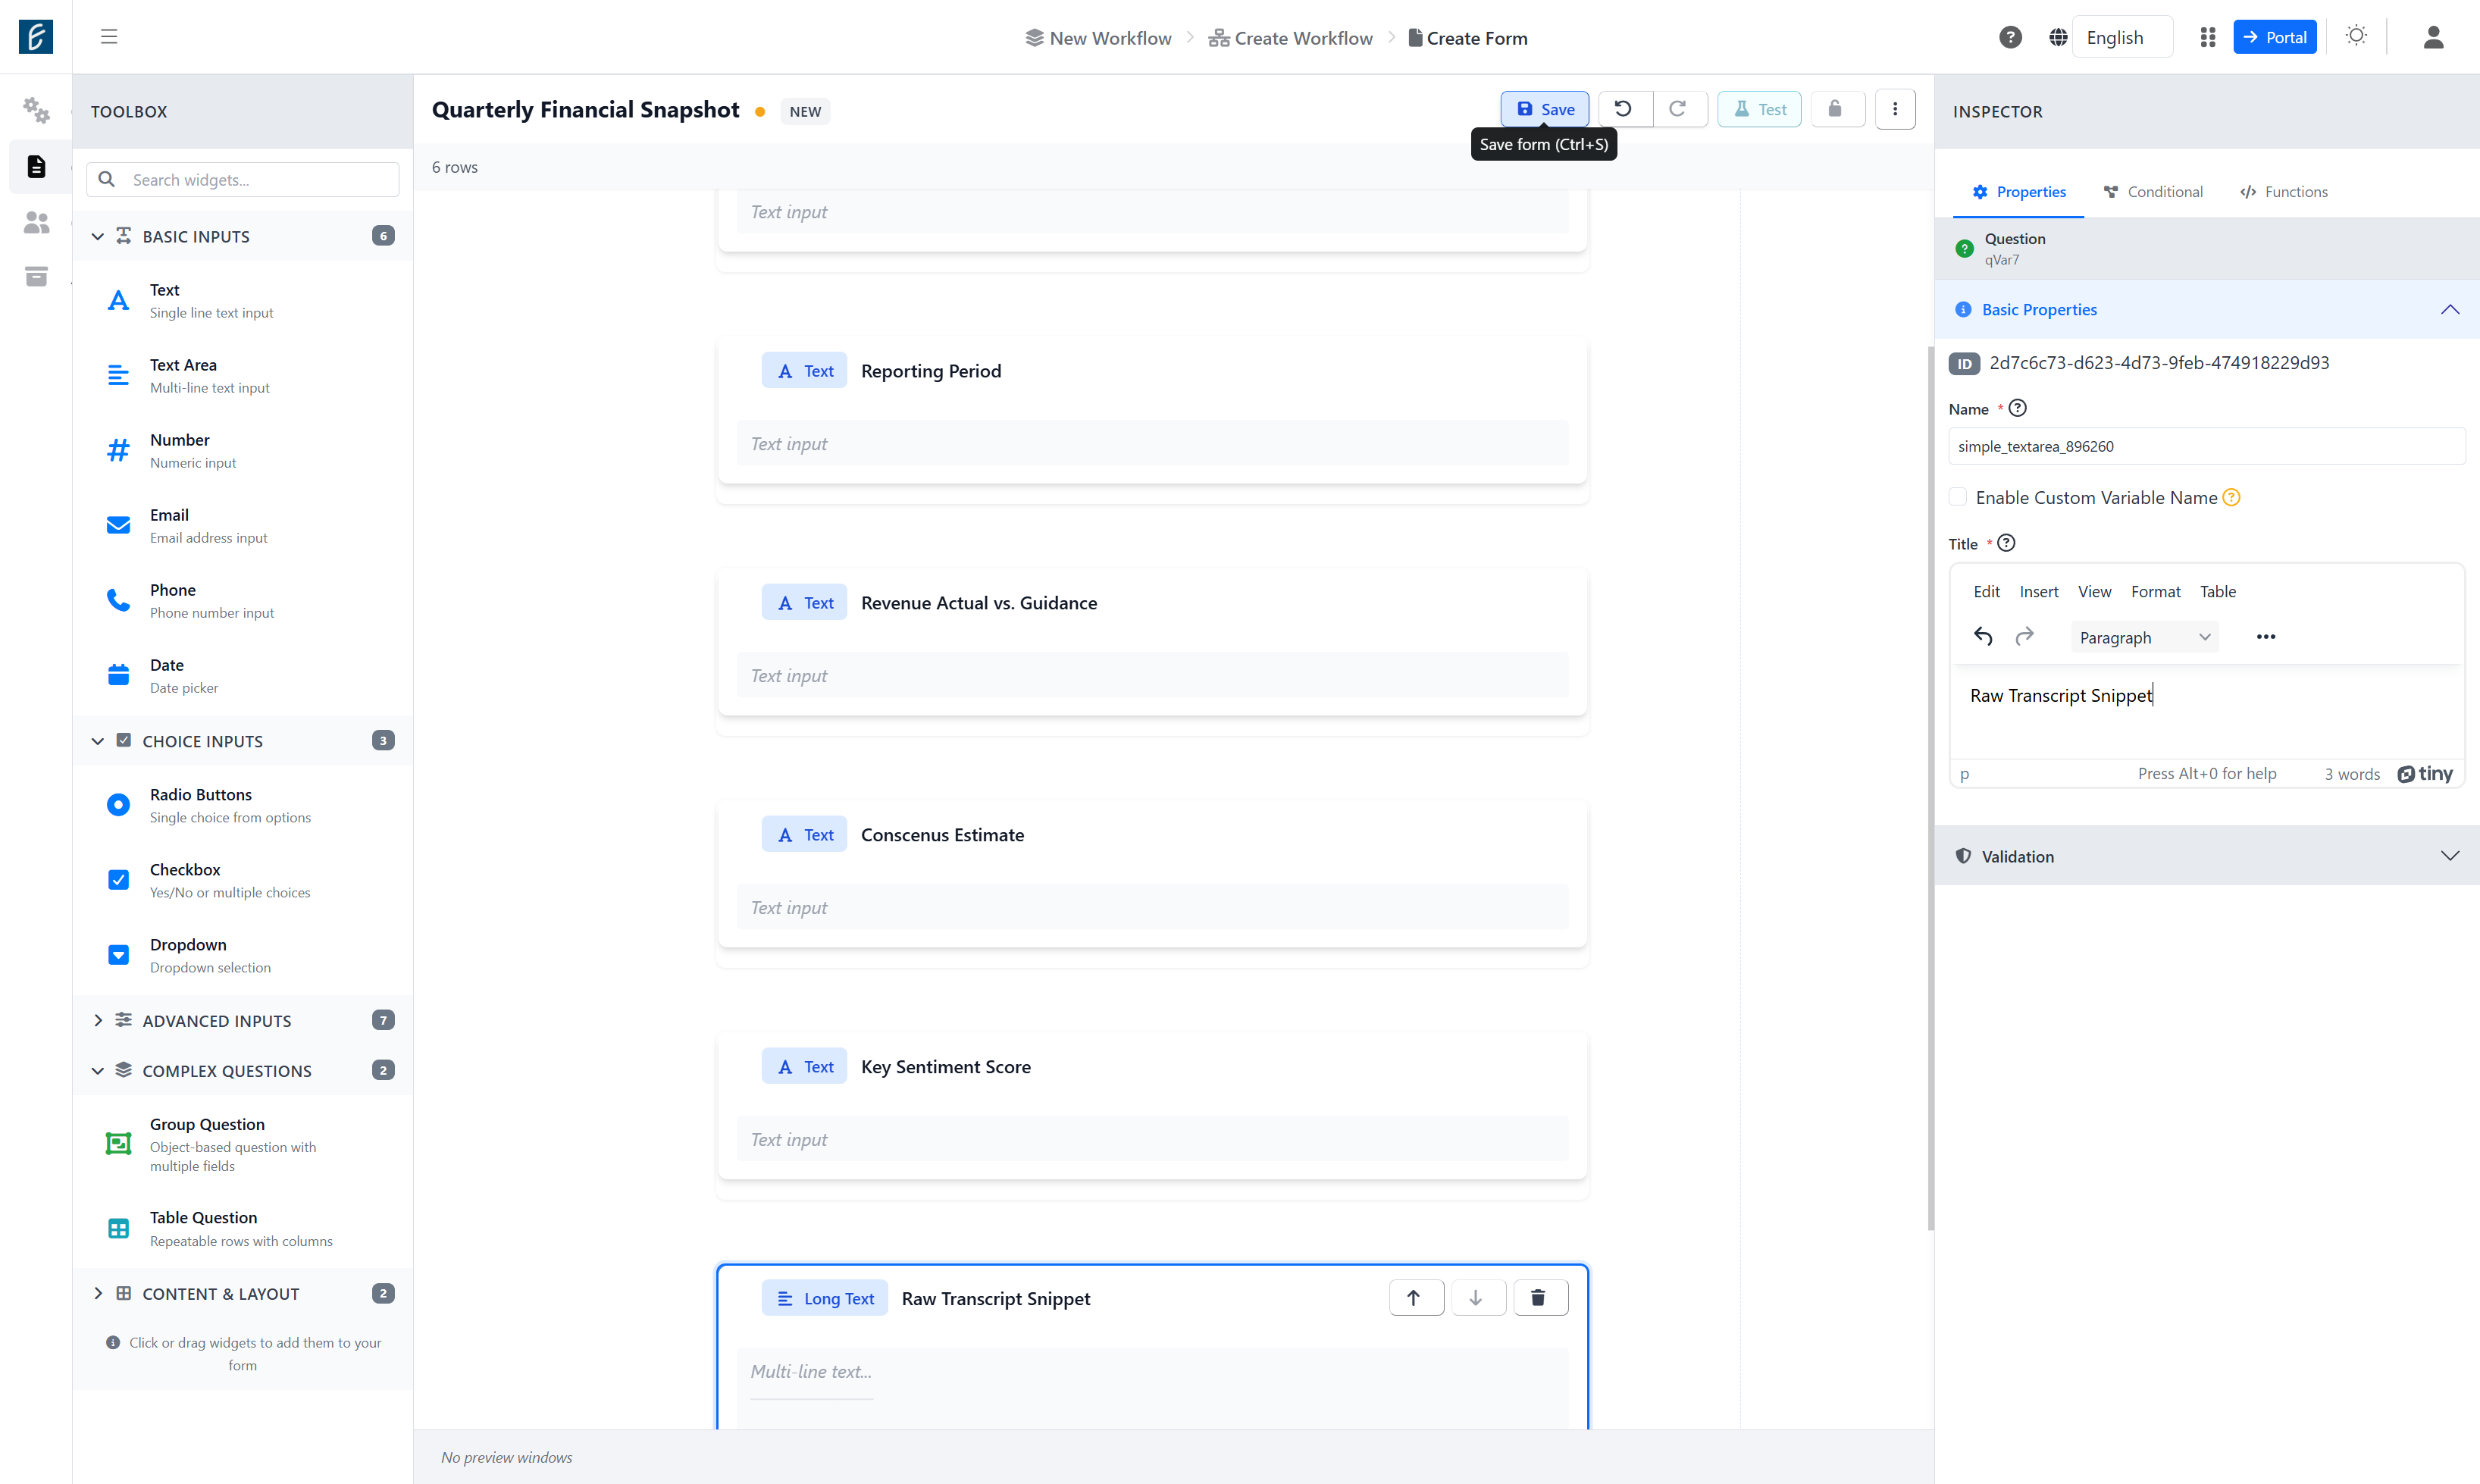Click the Portal button
This screenshot has height=1484, width=2480.
pos(2274,37)
